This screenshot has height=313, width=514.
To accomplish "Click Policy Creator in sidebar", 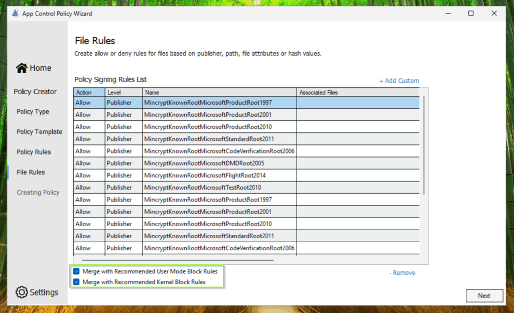I will [x=35, y=92].
